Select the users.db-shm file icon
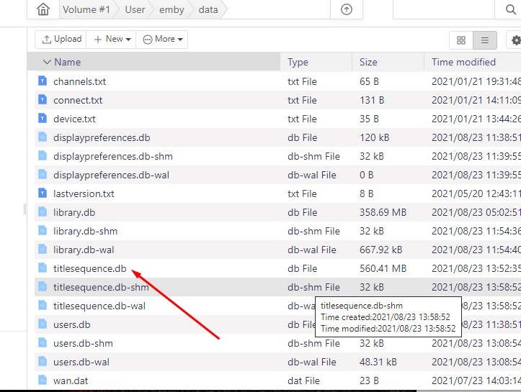Image resolution: width=521 pixels, height=392 pixels. tap(43, 342)
